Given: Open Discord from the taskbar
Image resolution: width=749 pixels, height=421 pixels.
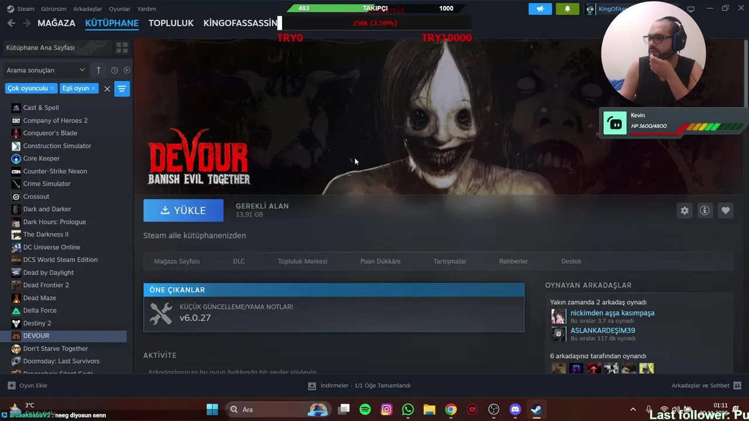Looking at the screenshot, I should (515, 409).
